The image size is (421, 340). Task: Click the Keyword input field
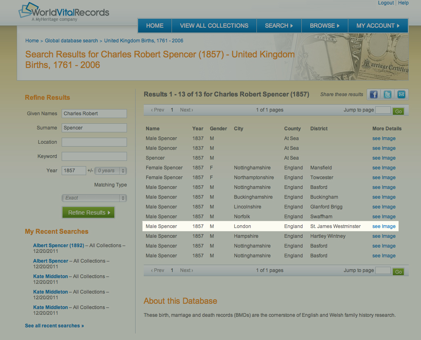pyautogui.click(x=94, y=156)
